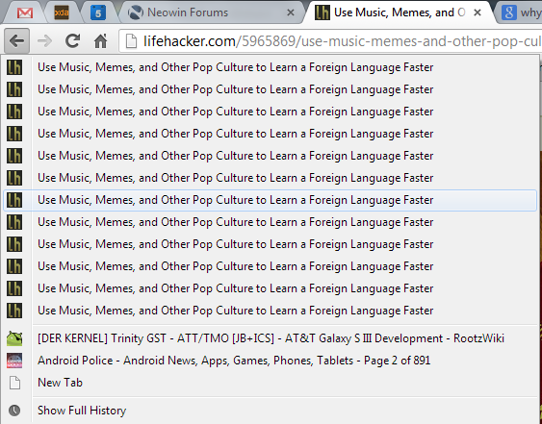
Task: Close the Neowin Forums tab
Action: coord(291,12)
